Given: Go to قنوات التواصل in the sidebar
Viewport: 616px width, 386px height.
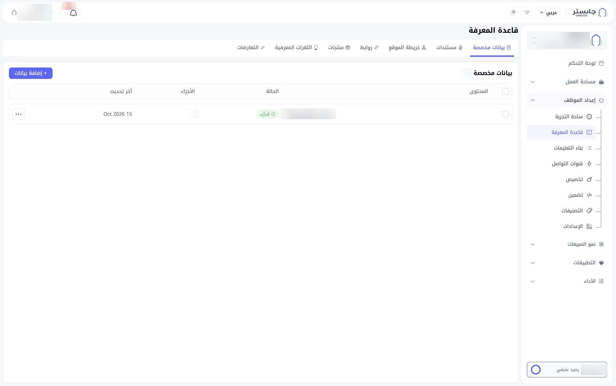Looking at the screenshot, I should pos(571,164).
